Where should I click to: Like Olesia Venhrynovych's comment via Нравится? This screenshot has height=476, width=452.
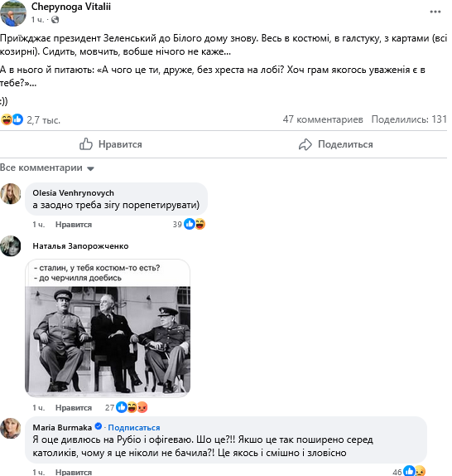click(x=74, y=225)
